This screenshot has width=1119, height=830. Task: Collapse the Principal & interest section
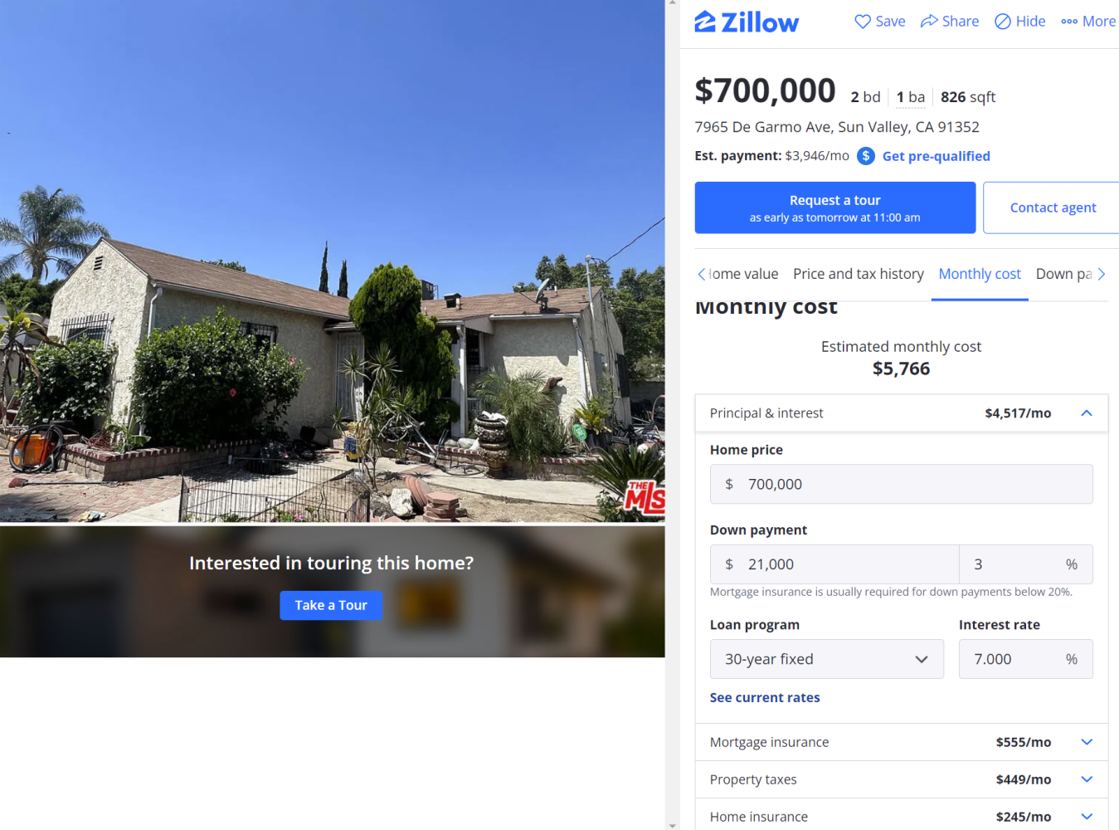tap(1087, 413)
